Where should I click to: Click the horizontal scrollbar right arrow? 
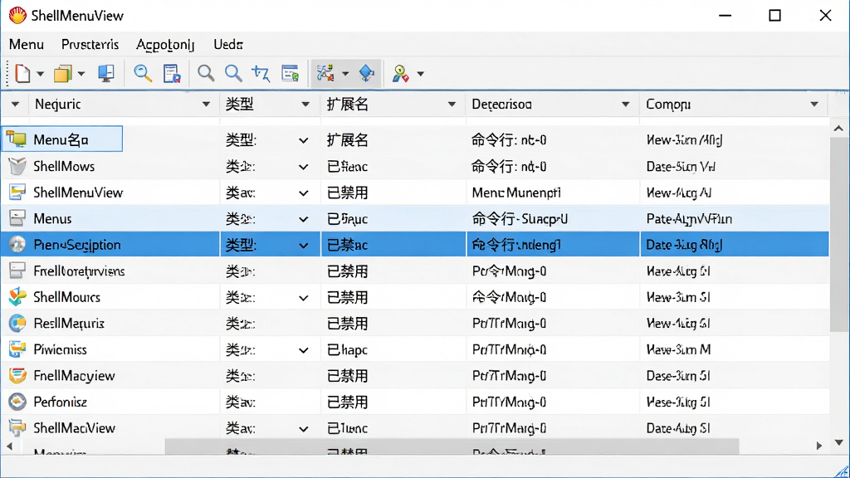[x=819, y=446]
